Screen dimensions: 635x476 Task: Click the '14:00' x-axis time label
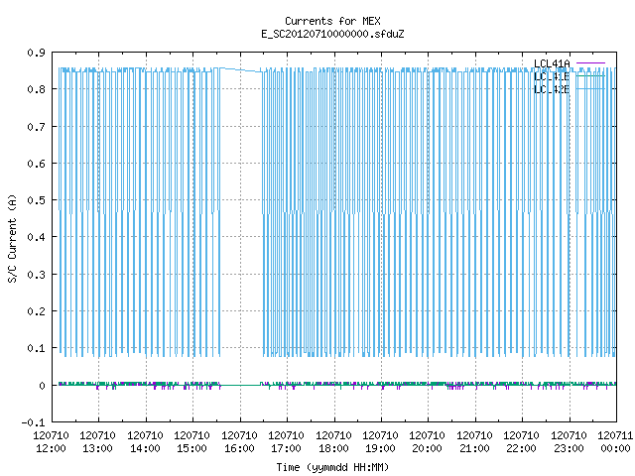click(x=145, y=448)
